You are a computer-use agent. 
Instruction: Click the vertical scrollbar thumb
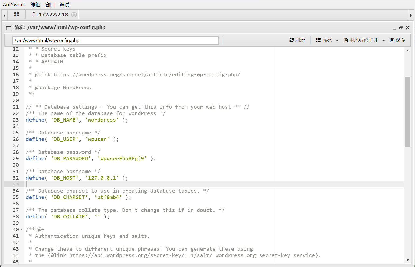(407, 112)
